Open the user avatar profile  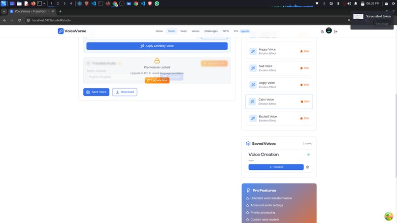[x=329, y=31]
